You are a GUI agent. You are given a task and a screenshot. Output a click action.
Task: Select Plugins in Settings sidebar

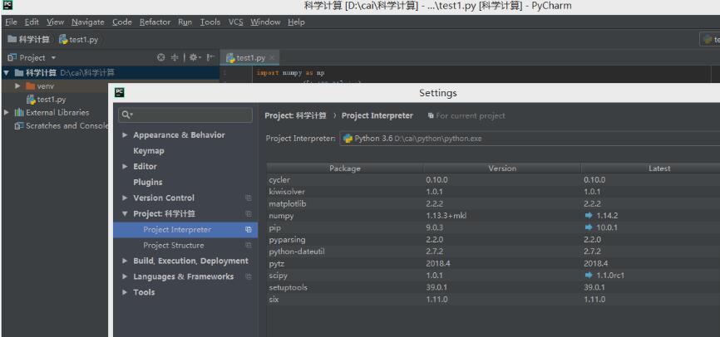[x=148, y=182]
